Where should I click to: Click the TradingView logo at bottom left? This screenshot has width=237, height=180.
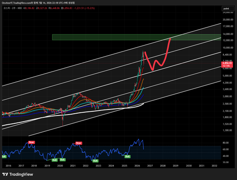coord(18,174)
